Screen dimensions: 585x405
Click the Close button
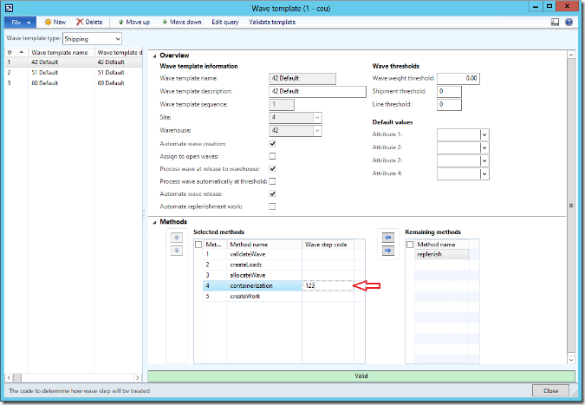pyautogui.click(x=550, y=391)
